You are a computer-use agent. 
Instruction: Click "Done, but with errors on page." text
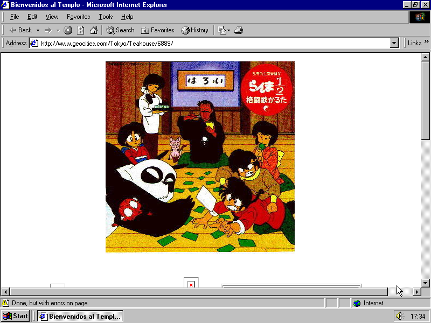tap(50, 303)
